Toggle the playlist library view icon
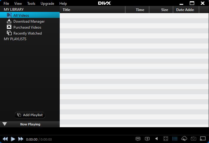The width and height of the screenshot is (209, 143). [175, 139]
